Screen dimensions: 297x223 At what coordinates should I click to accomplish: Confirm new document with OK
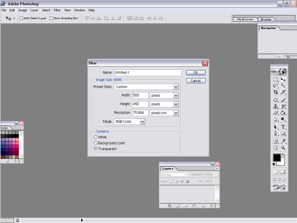pyautogui.click(x=196, y=72)
